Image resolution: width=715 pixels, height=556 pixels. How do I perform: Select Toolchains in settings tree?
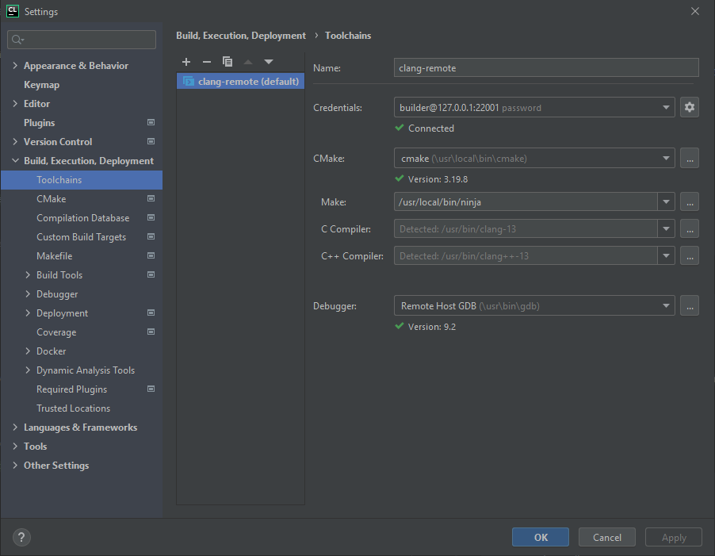pos(82,180)
